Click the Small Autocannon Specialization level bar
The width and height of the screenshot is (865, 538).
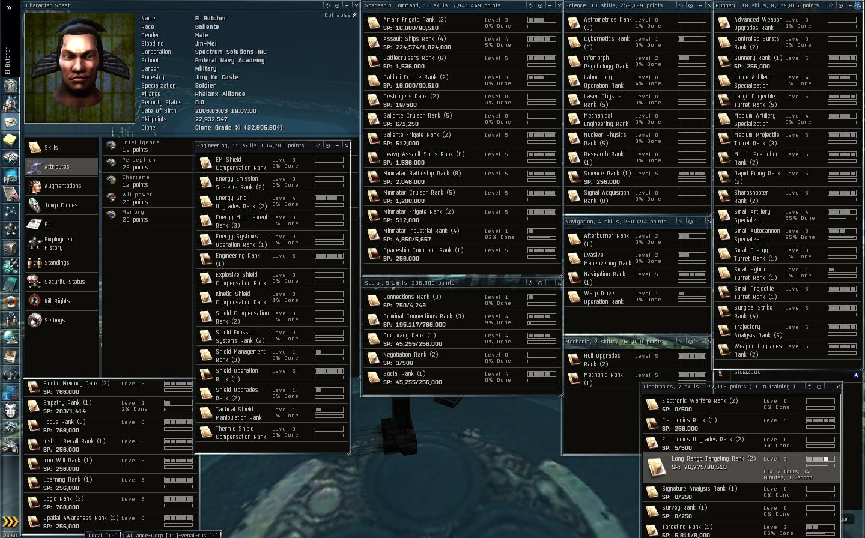point(842,231)
